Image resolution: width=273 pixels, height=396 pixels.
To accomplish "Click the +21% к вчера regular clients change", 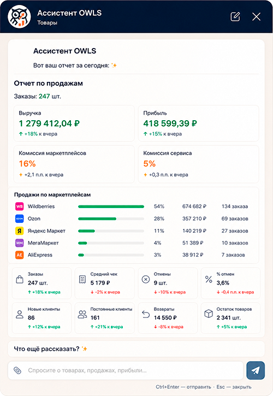I will [x=106, y=327].
